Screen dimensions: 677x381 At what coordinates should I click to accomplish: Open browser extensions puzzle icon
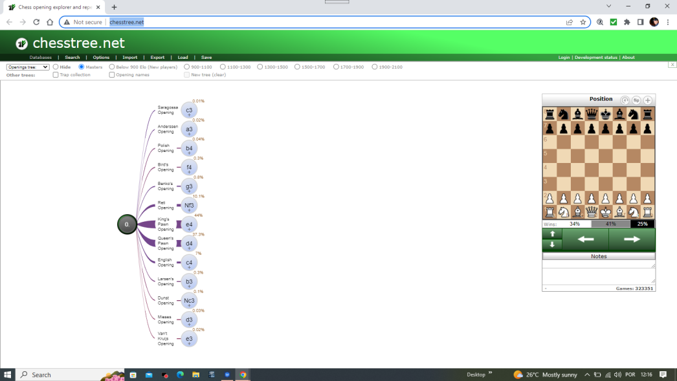[627, 22]
